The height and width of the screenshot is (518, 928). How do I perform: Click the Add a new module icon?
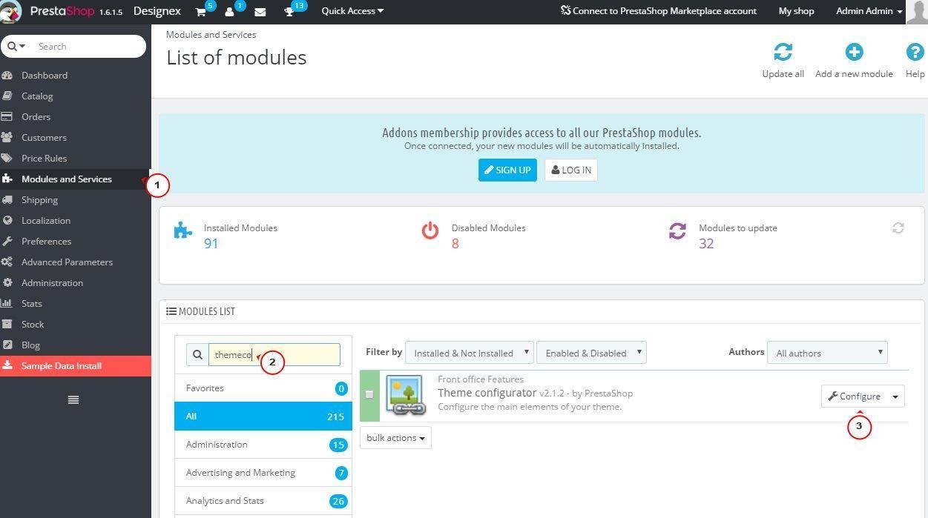coord(854,53)
